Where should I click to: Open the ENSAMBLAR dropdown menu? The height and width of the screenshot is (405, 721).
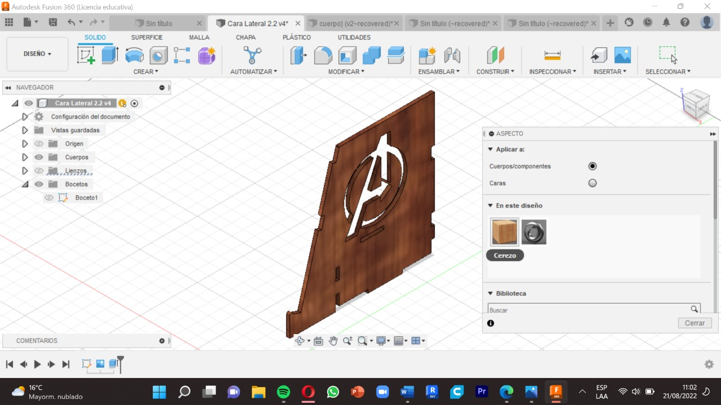(439, 71)
